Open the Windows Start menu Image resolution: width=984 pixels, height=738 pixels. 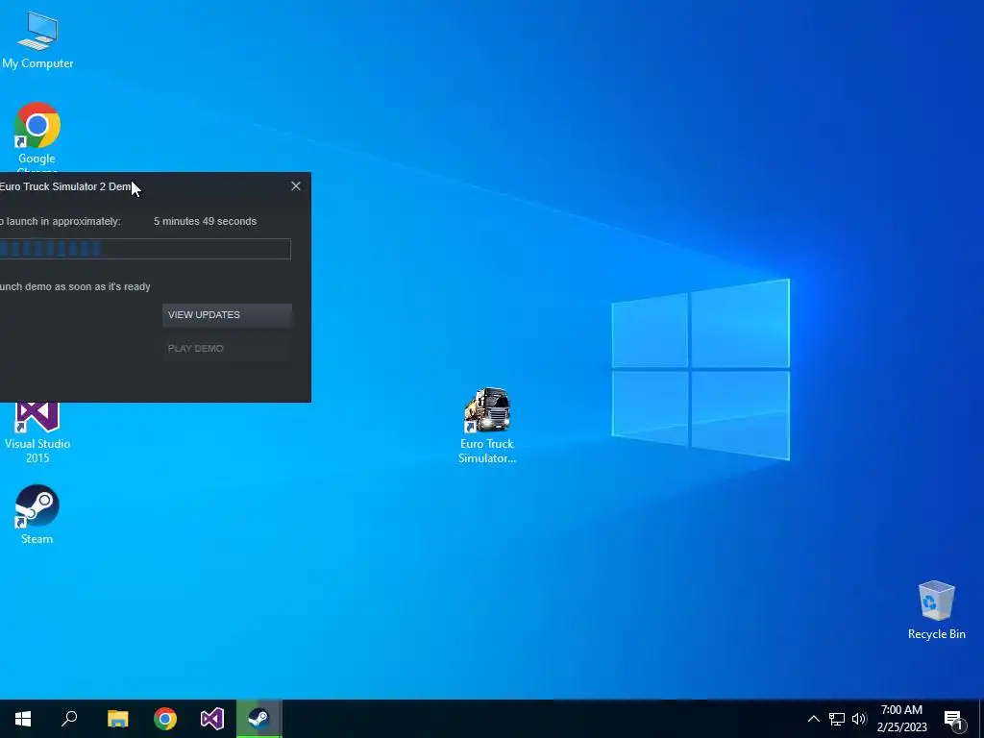click(x=23, y=719)
